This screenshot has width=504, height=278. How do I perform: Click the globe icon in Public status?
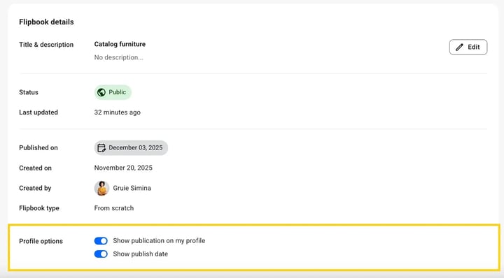tap(101, 92)
